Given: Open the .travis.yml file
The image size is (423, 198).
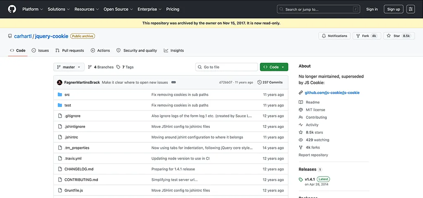Looking at the screenshot, I should [x=73, y=158].
